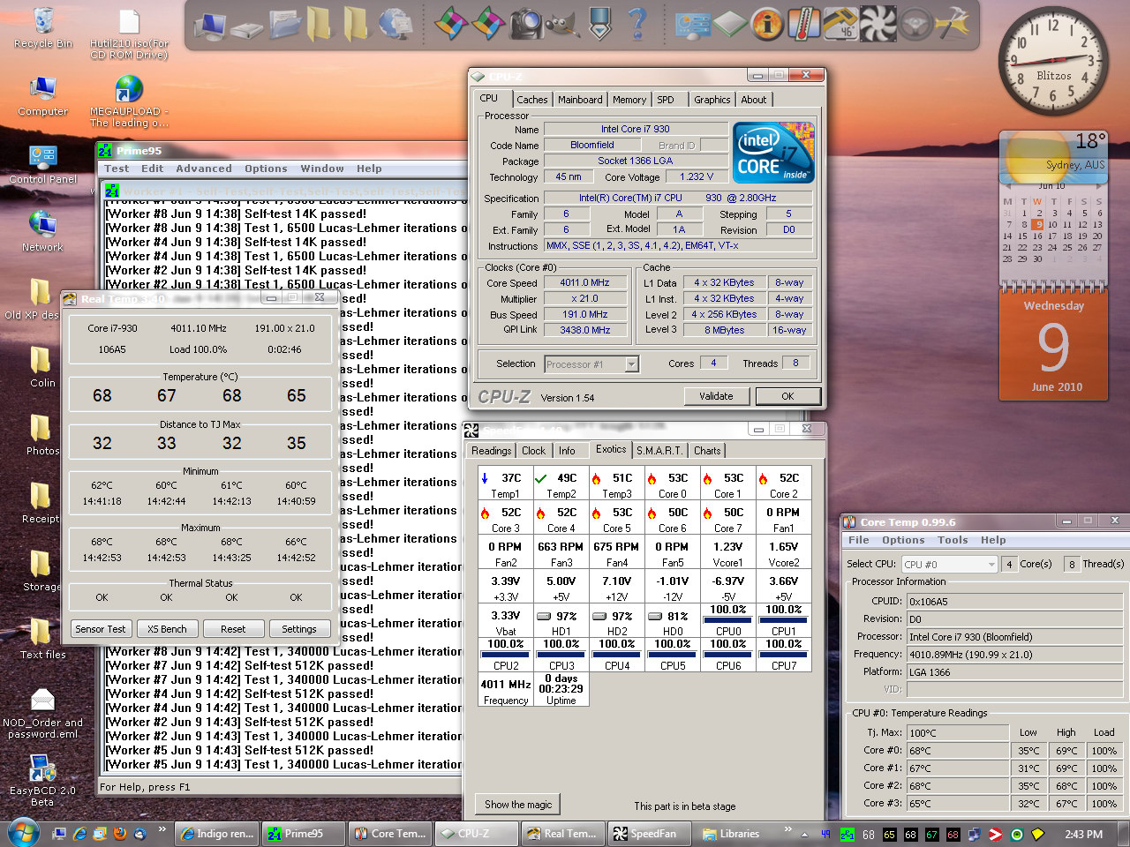
Task: Click the CPU0 usage bar in SpeedFan
Action: pos(728,620)
